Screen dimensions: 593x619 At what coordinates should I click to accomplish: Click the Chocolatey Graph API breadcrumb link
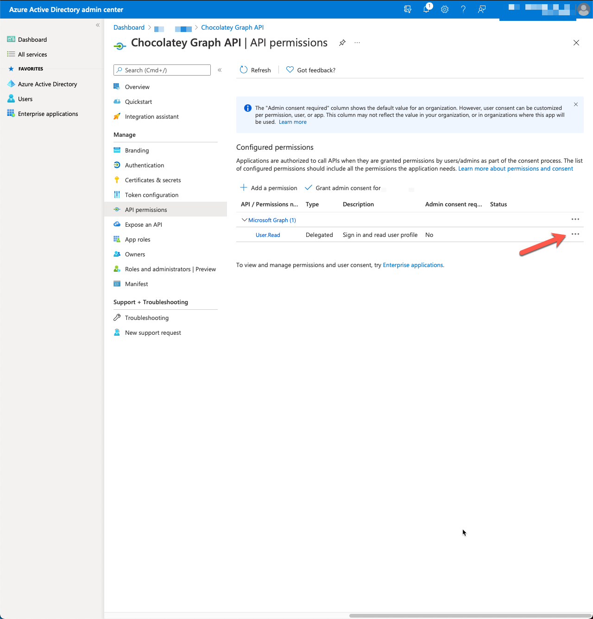[232, 27]
